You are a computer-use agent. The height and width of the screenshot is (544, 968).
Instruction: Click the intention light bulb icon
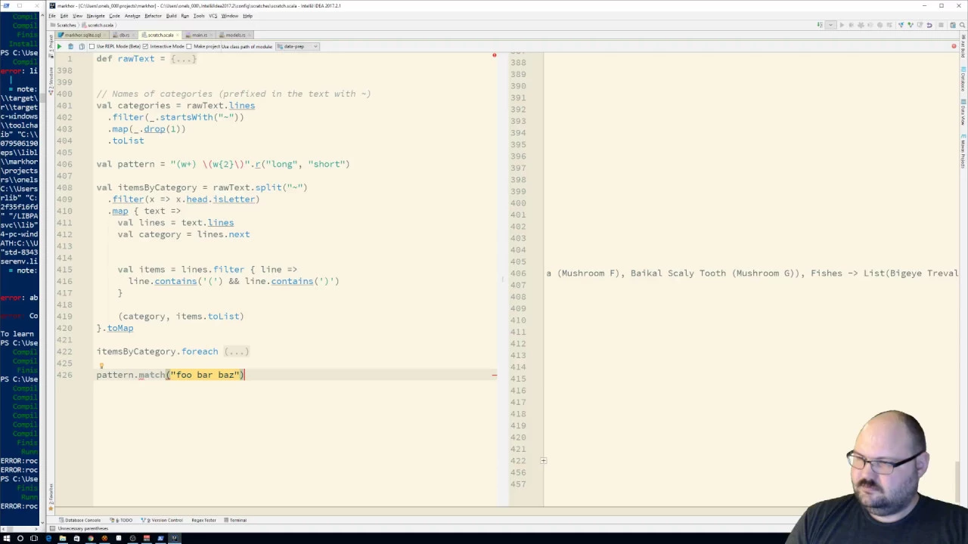click(101, 366)
